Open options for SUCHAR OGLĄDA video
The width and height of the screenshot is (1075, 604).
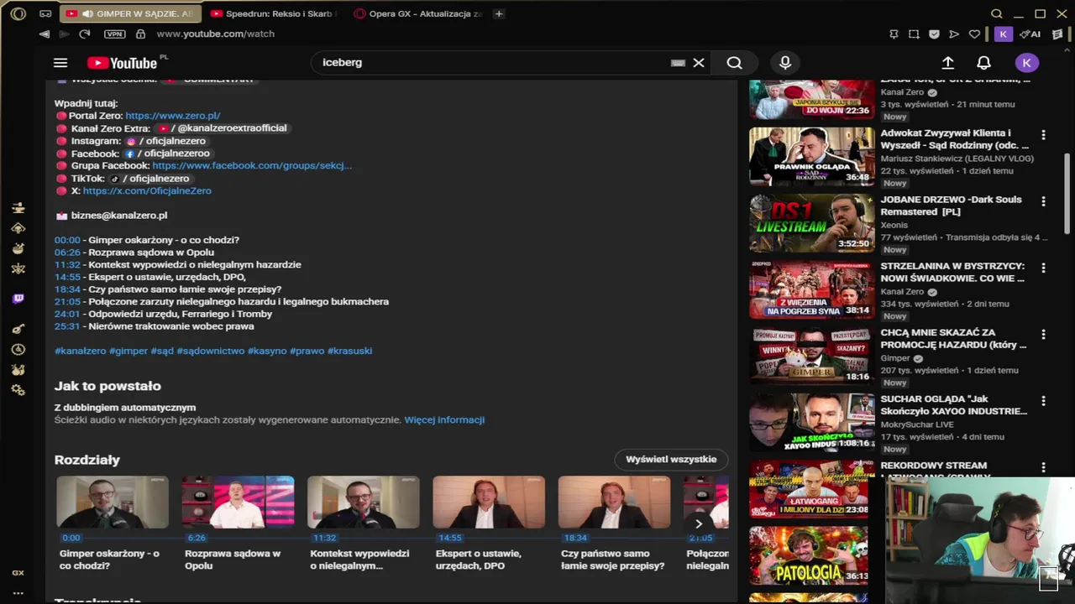(x=1043, y=401)
